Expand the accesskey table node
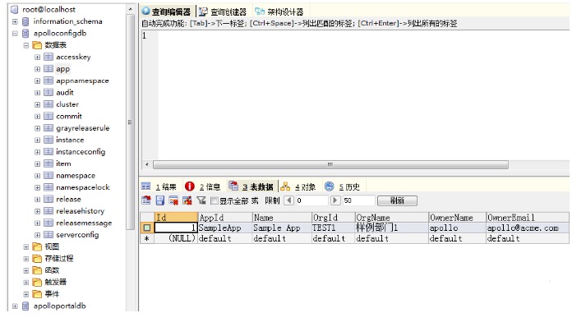This screenshot has width=586, height=322. (37, 57)
